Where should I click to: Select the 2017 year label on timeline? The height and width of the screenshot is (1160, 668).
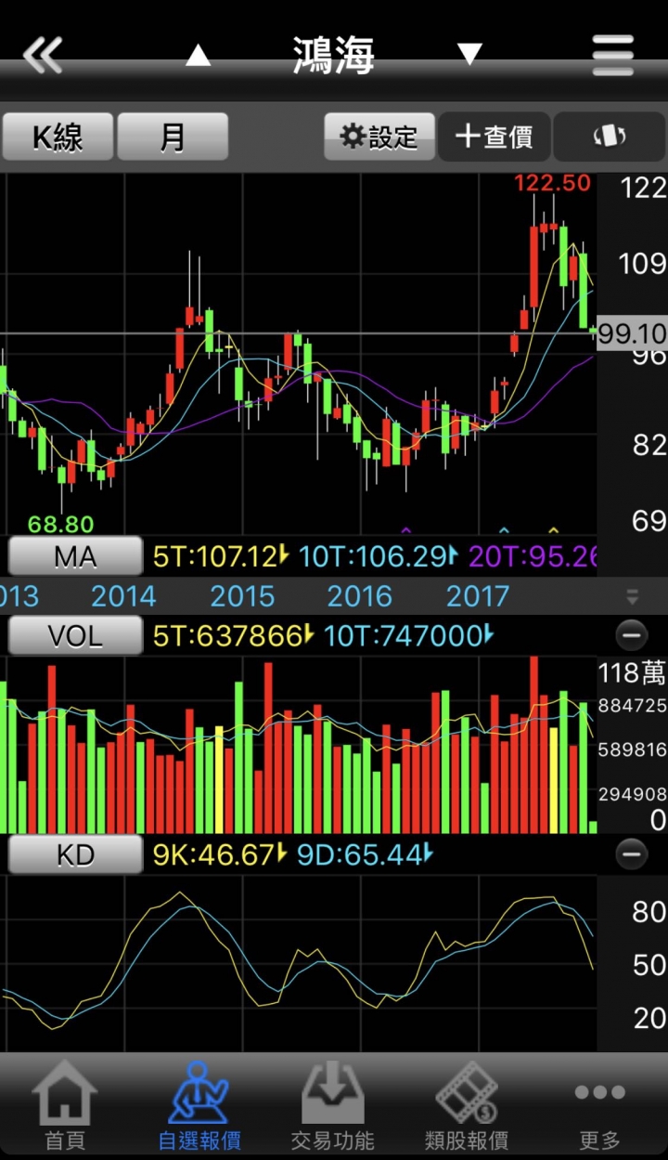[x=478, y=596]
